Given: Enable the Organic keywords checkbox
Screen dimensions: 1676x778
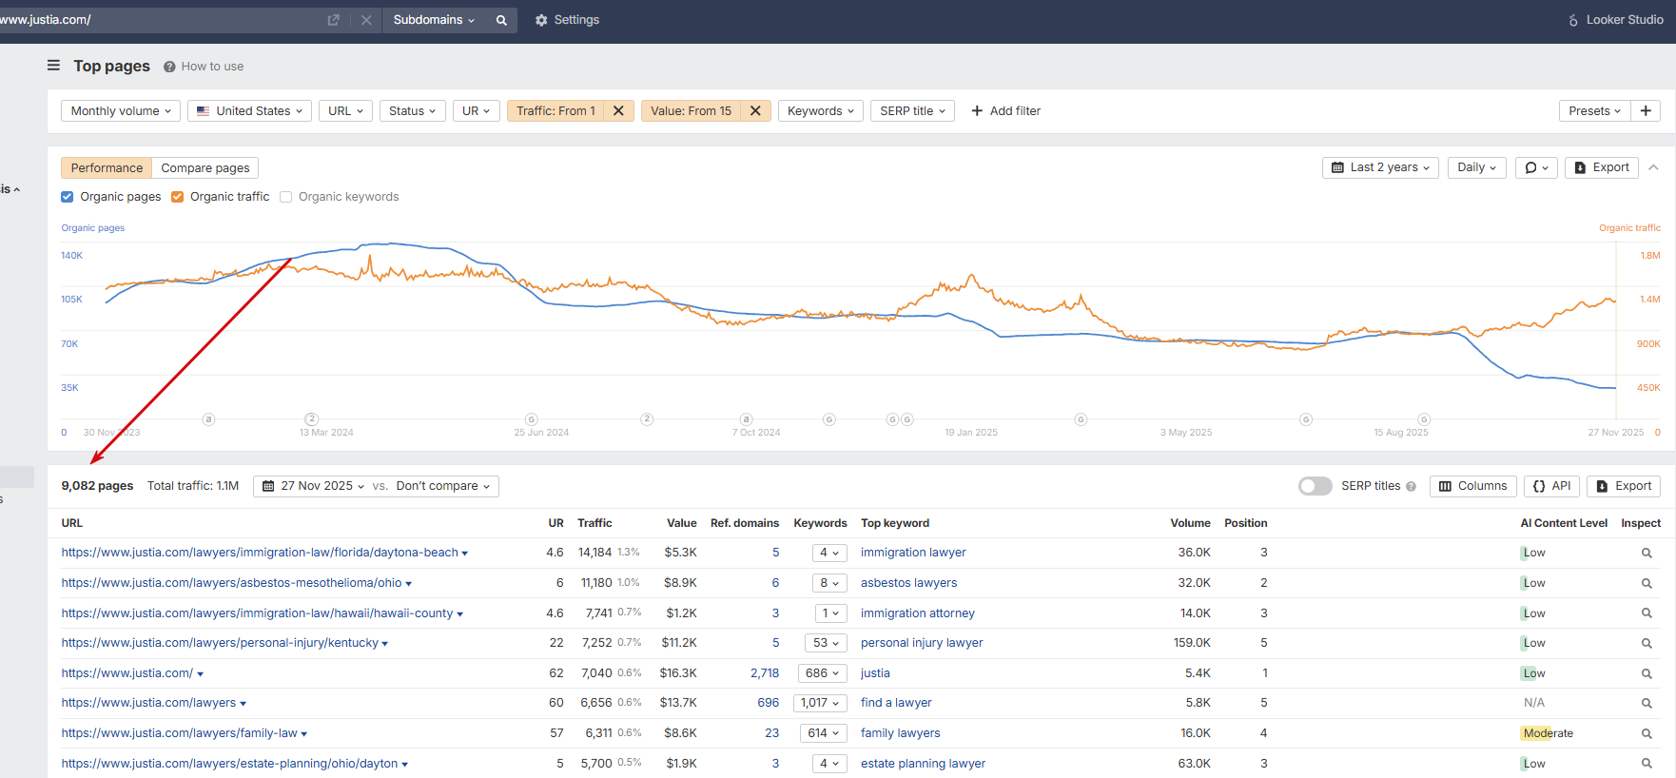Looking at the screenshot, I should pyautogui.click(x=286, y=197).
